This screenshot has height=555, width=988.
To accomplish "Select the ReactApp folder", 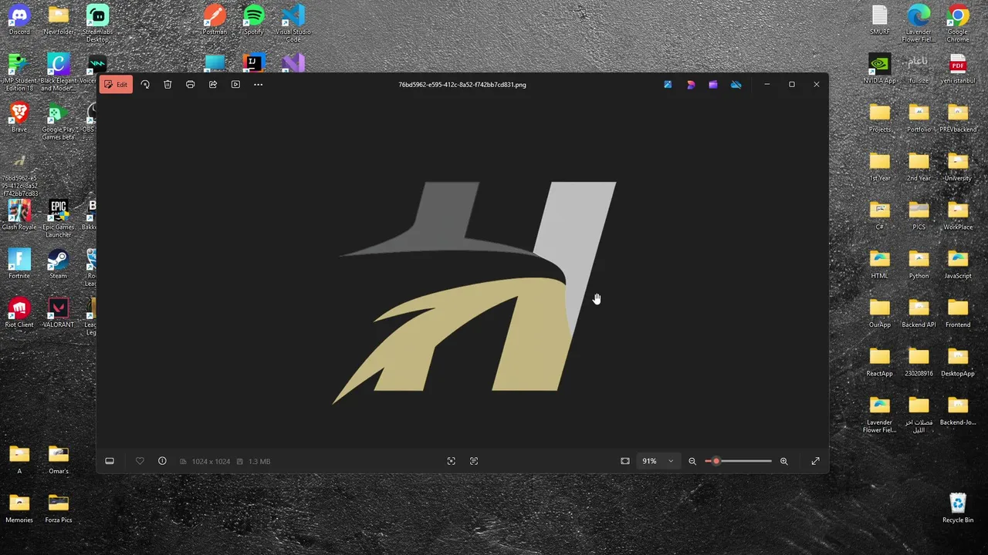I will coord(880,362).
